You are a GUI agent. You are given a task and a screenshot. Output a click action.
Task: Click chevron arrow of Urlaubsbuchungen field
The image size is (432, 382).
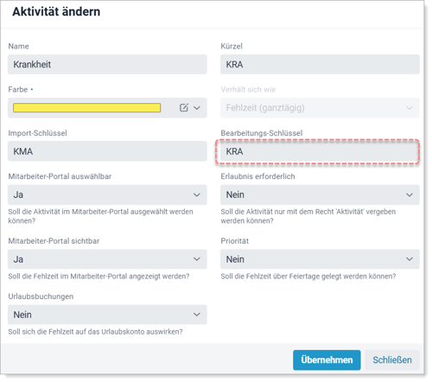pos(197,315)
